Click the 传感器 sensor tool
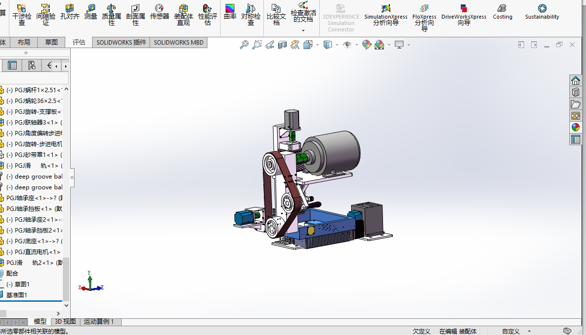 159,12
